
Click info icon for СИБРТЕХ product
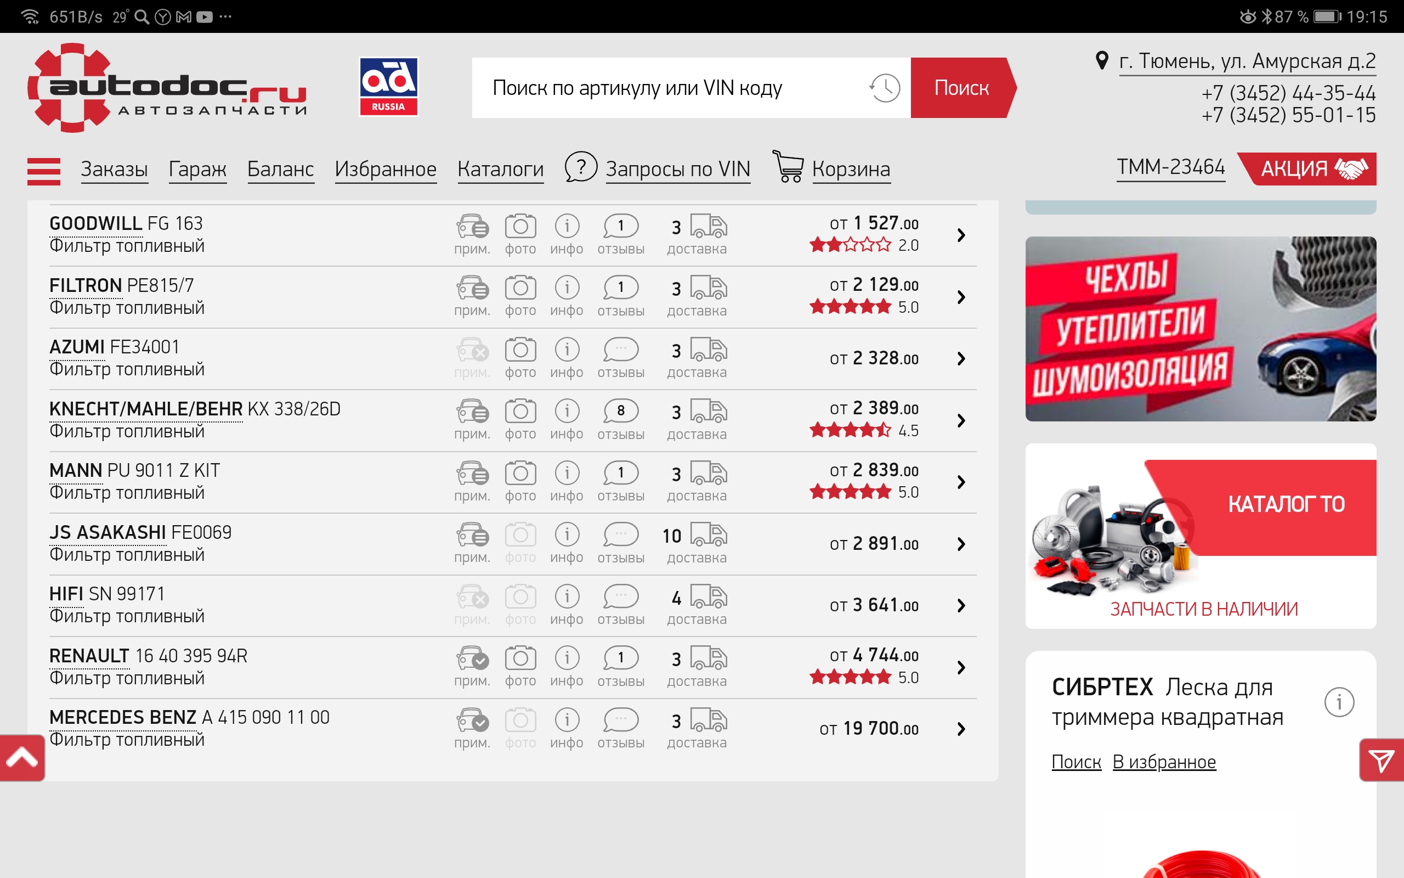click(x=1339, y=702)
